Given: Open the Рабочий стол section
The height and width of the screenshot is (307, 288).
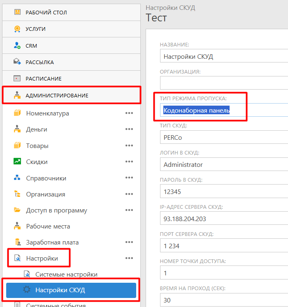Looking at the screenshot, I should click(71, 12).
